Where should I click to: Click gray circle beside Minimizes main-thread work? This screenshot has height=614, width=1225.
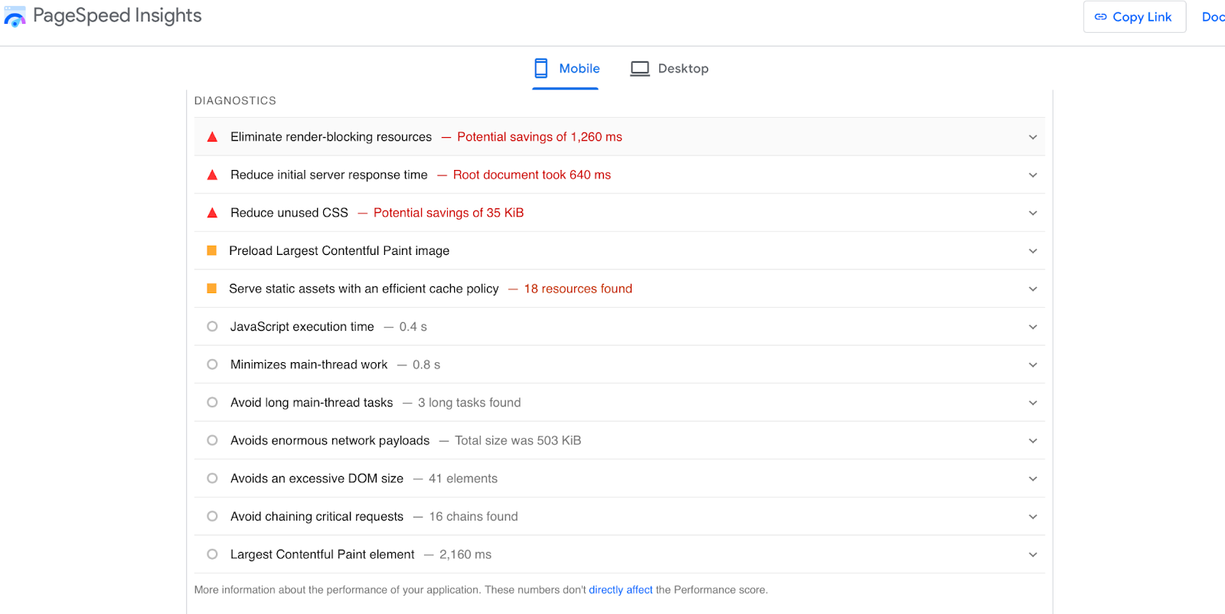click(212, 364)
